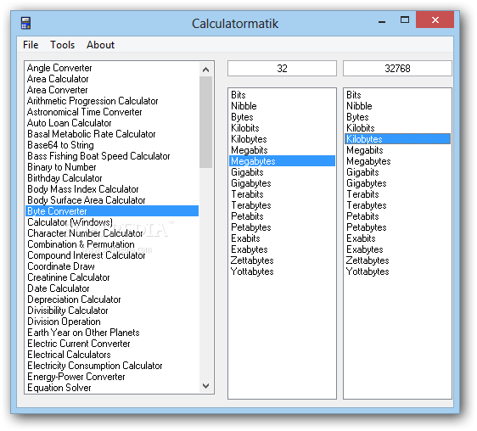Viewport: 477px width, 431px height.
Task: Click the calculator list scrollbar thumb
Action: click(x=206, y=122)
